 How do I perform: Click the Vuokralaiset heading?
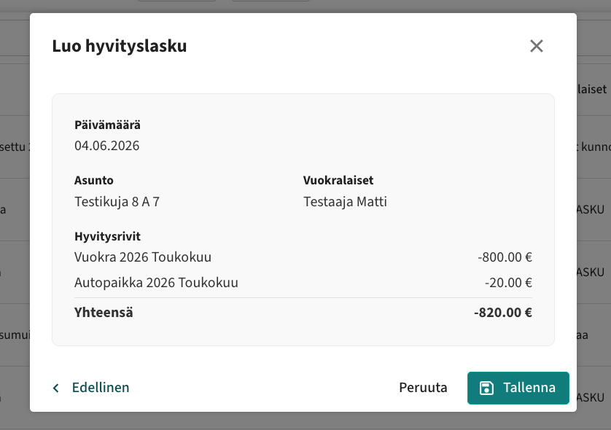[x=338, y=180]
